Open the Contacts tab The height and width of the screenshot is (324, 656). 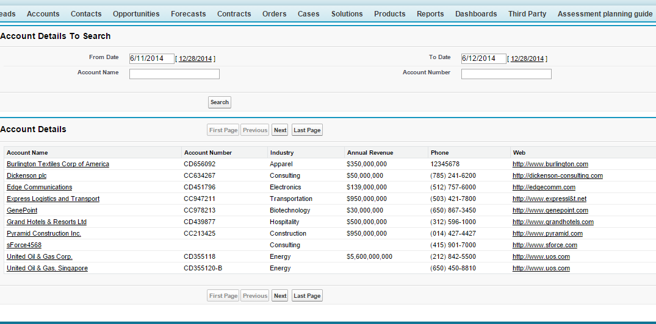pos(86,14)
